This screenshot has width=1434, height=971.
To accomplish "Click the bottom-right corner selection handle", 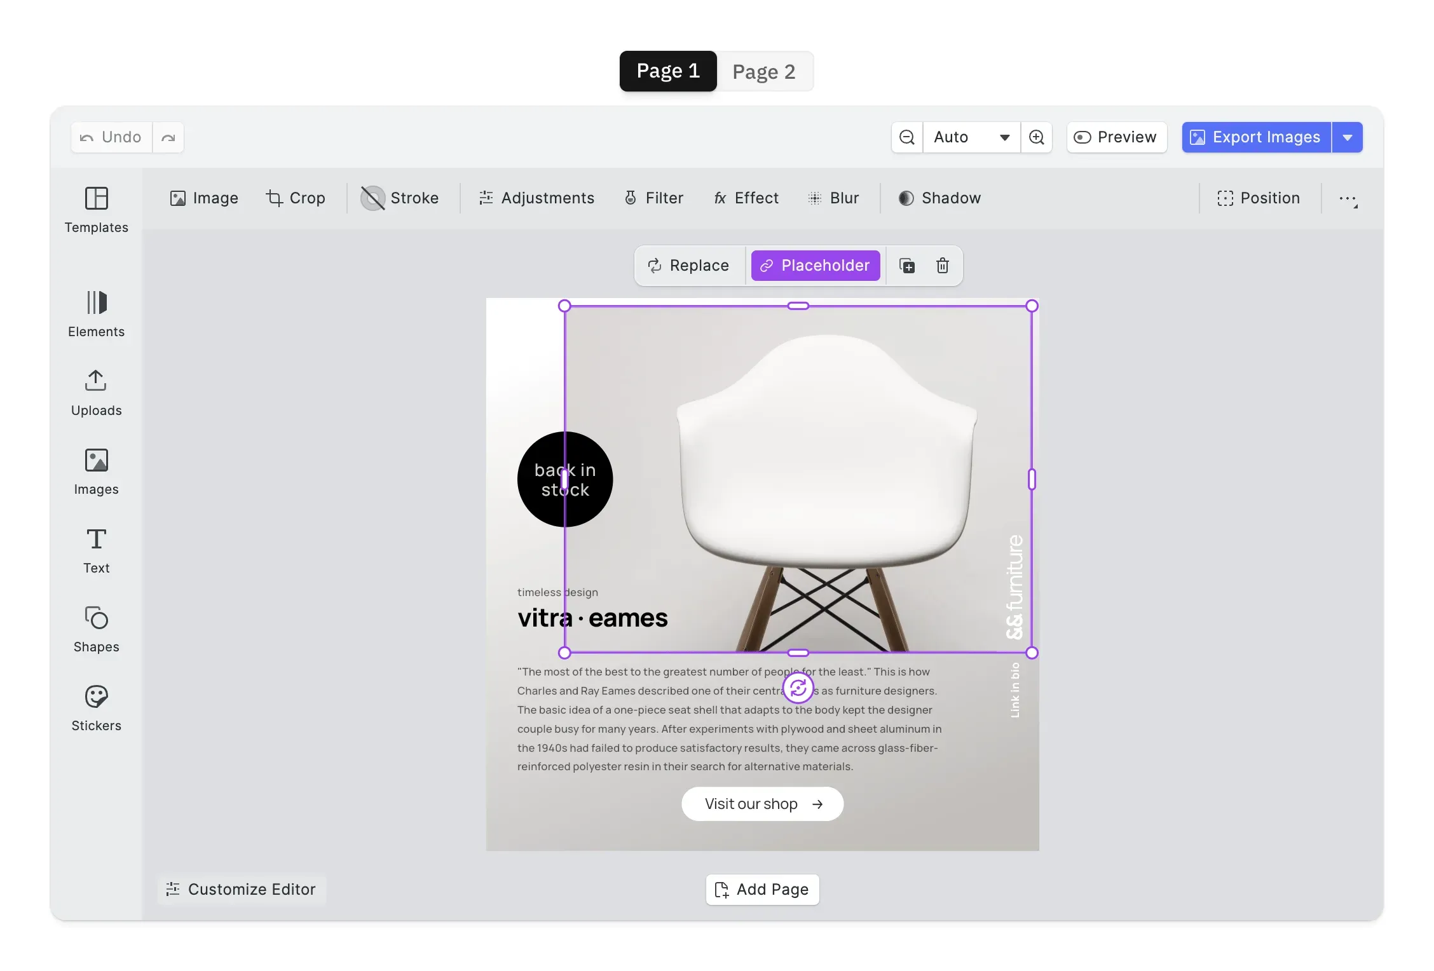I will pyautogui.click(x=1032, y=653).
